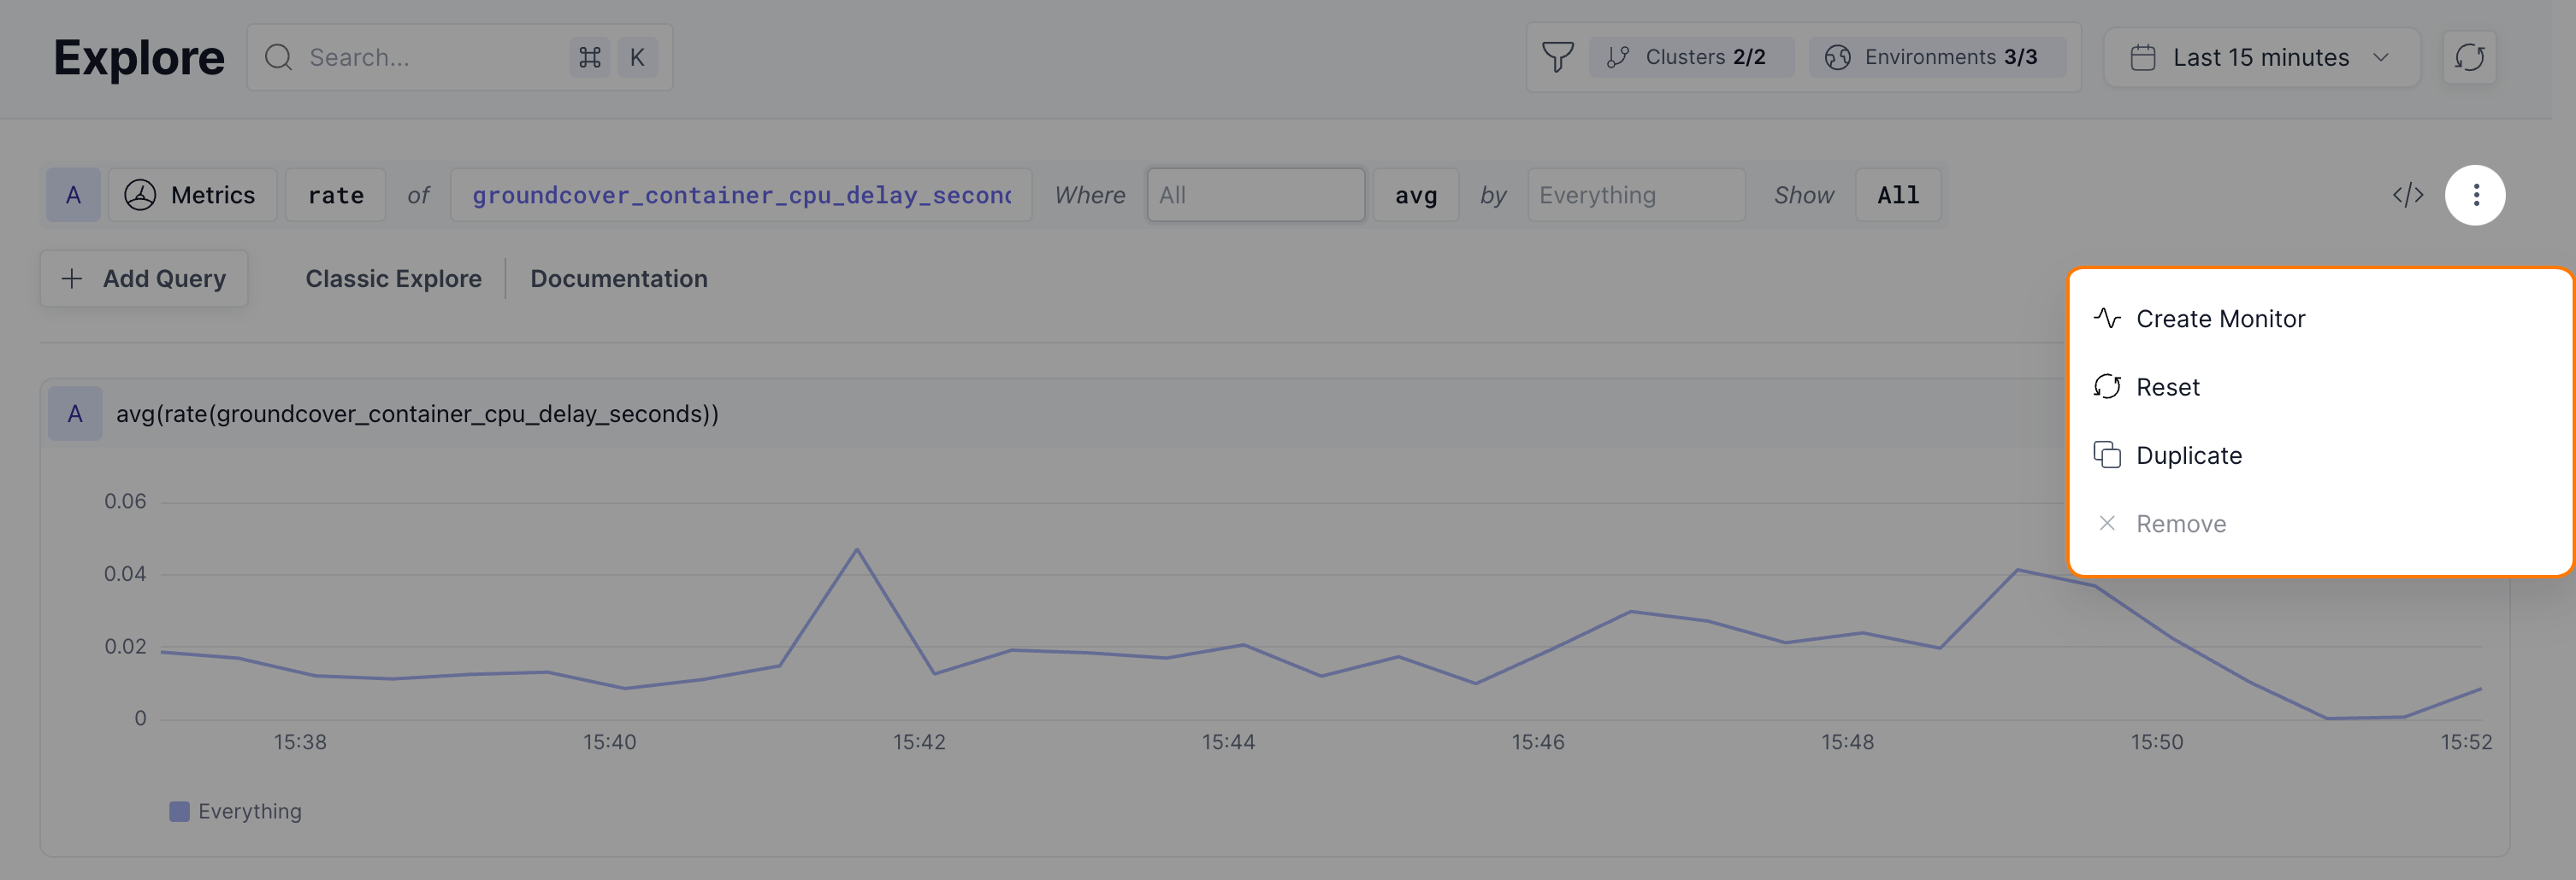Toggle the Everything series in chart legend

coord(236,811)
